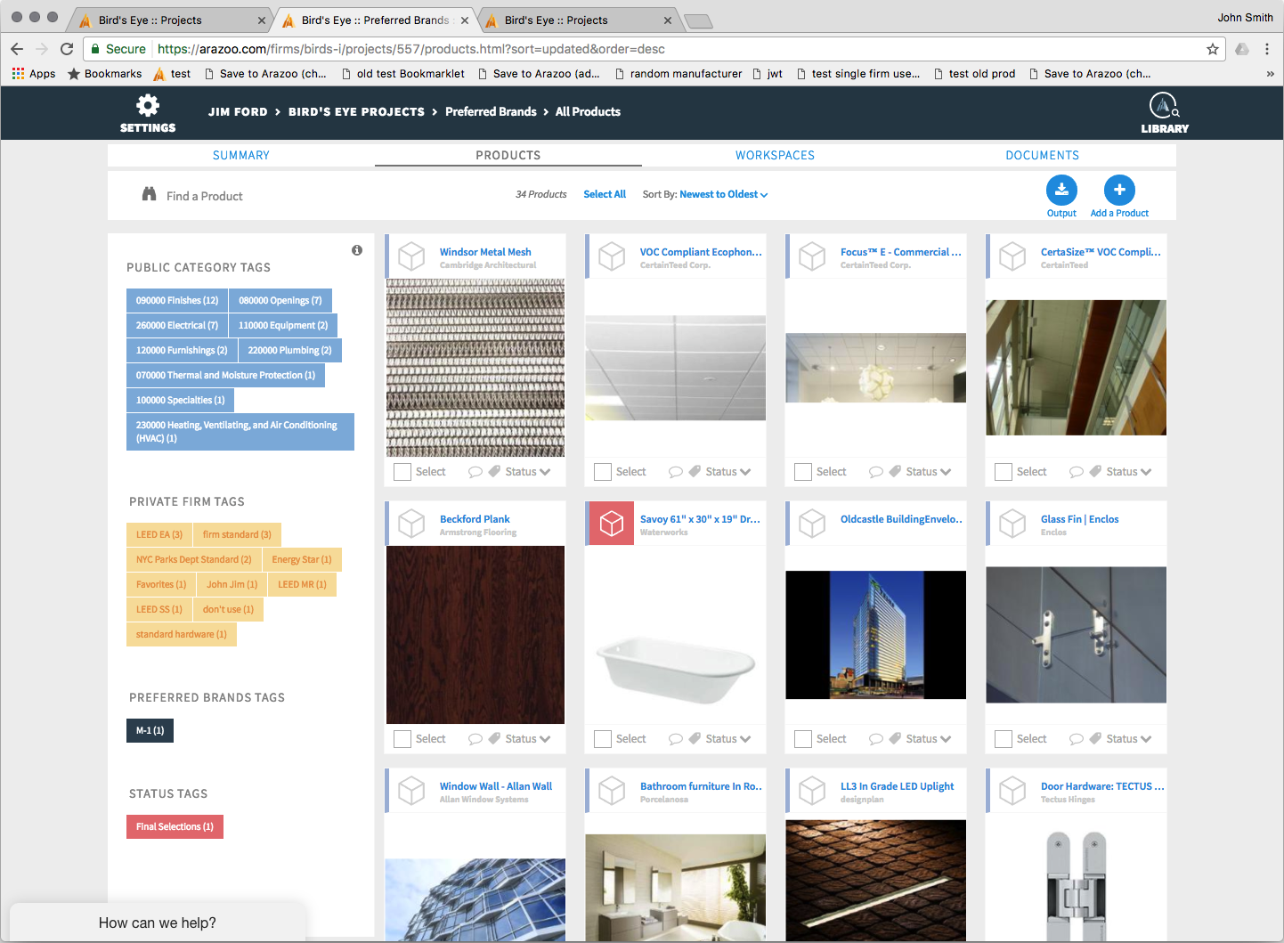Switch to the Documents tab
The image size is (1284, 943).
(x=1042, y=155)
